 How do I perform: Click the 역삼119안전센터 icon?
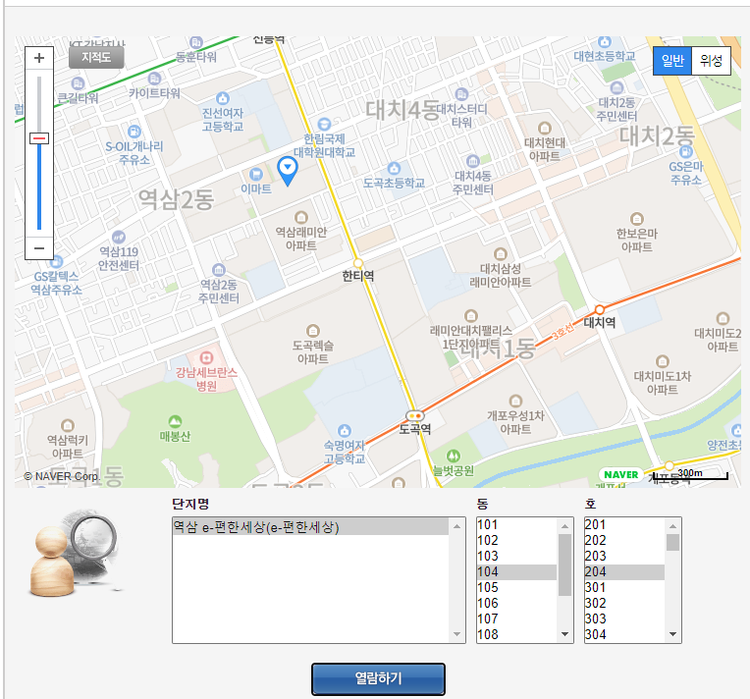(118, 237)
